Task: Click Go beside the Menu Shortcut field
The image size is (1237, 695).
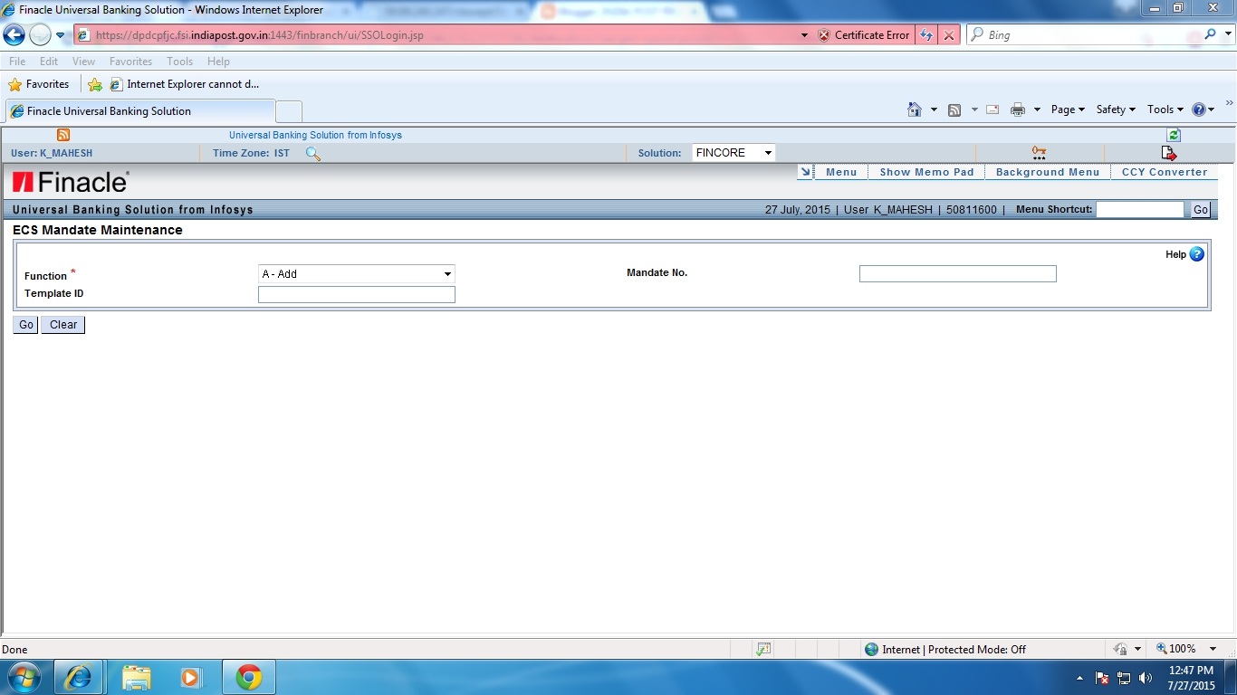Action: point(1200,209)
